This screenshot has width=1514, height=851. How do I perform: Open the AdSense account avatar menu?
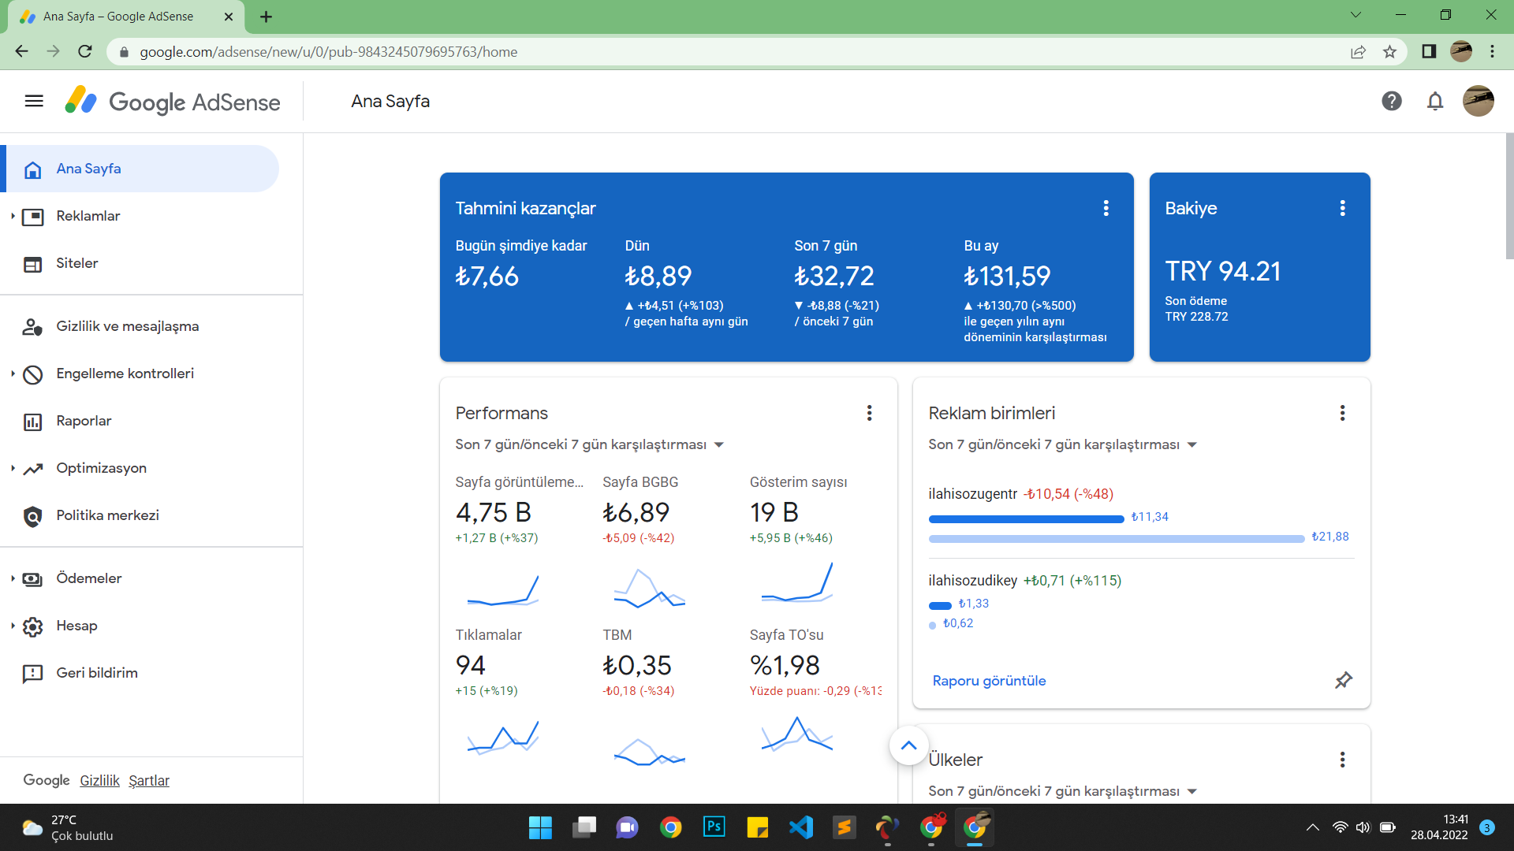tap(1479, 101)
